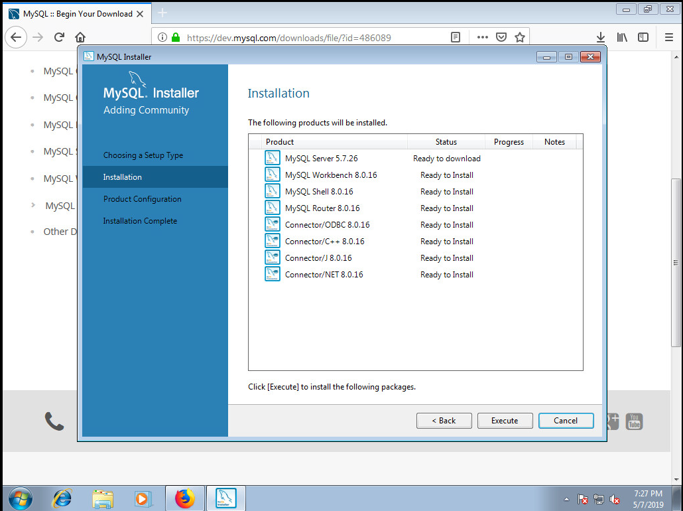Click 'MySQL Workbench 8.0.16' product name
This screenshot has height=511, width=683.
pos(331,175)
